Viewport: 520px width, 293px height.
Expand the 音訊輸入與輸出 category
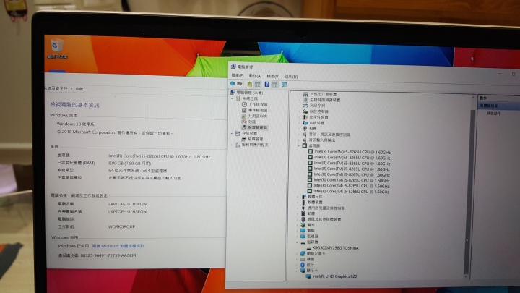pyautogui.click(x=299, y=140)
